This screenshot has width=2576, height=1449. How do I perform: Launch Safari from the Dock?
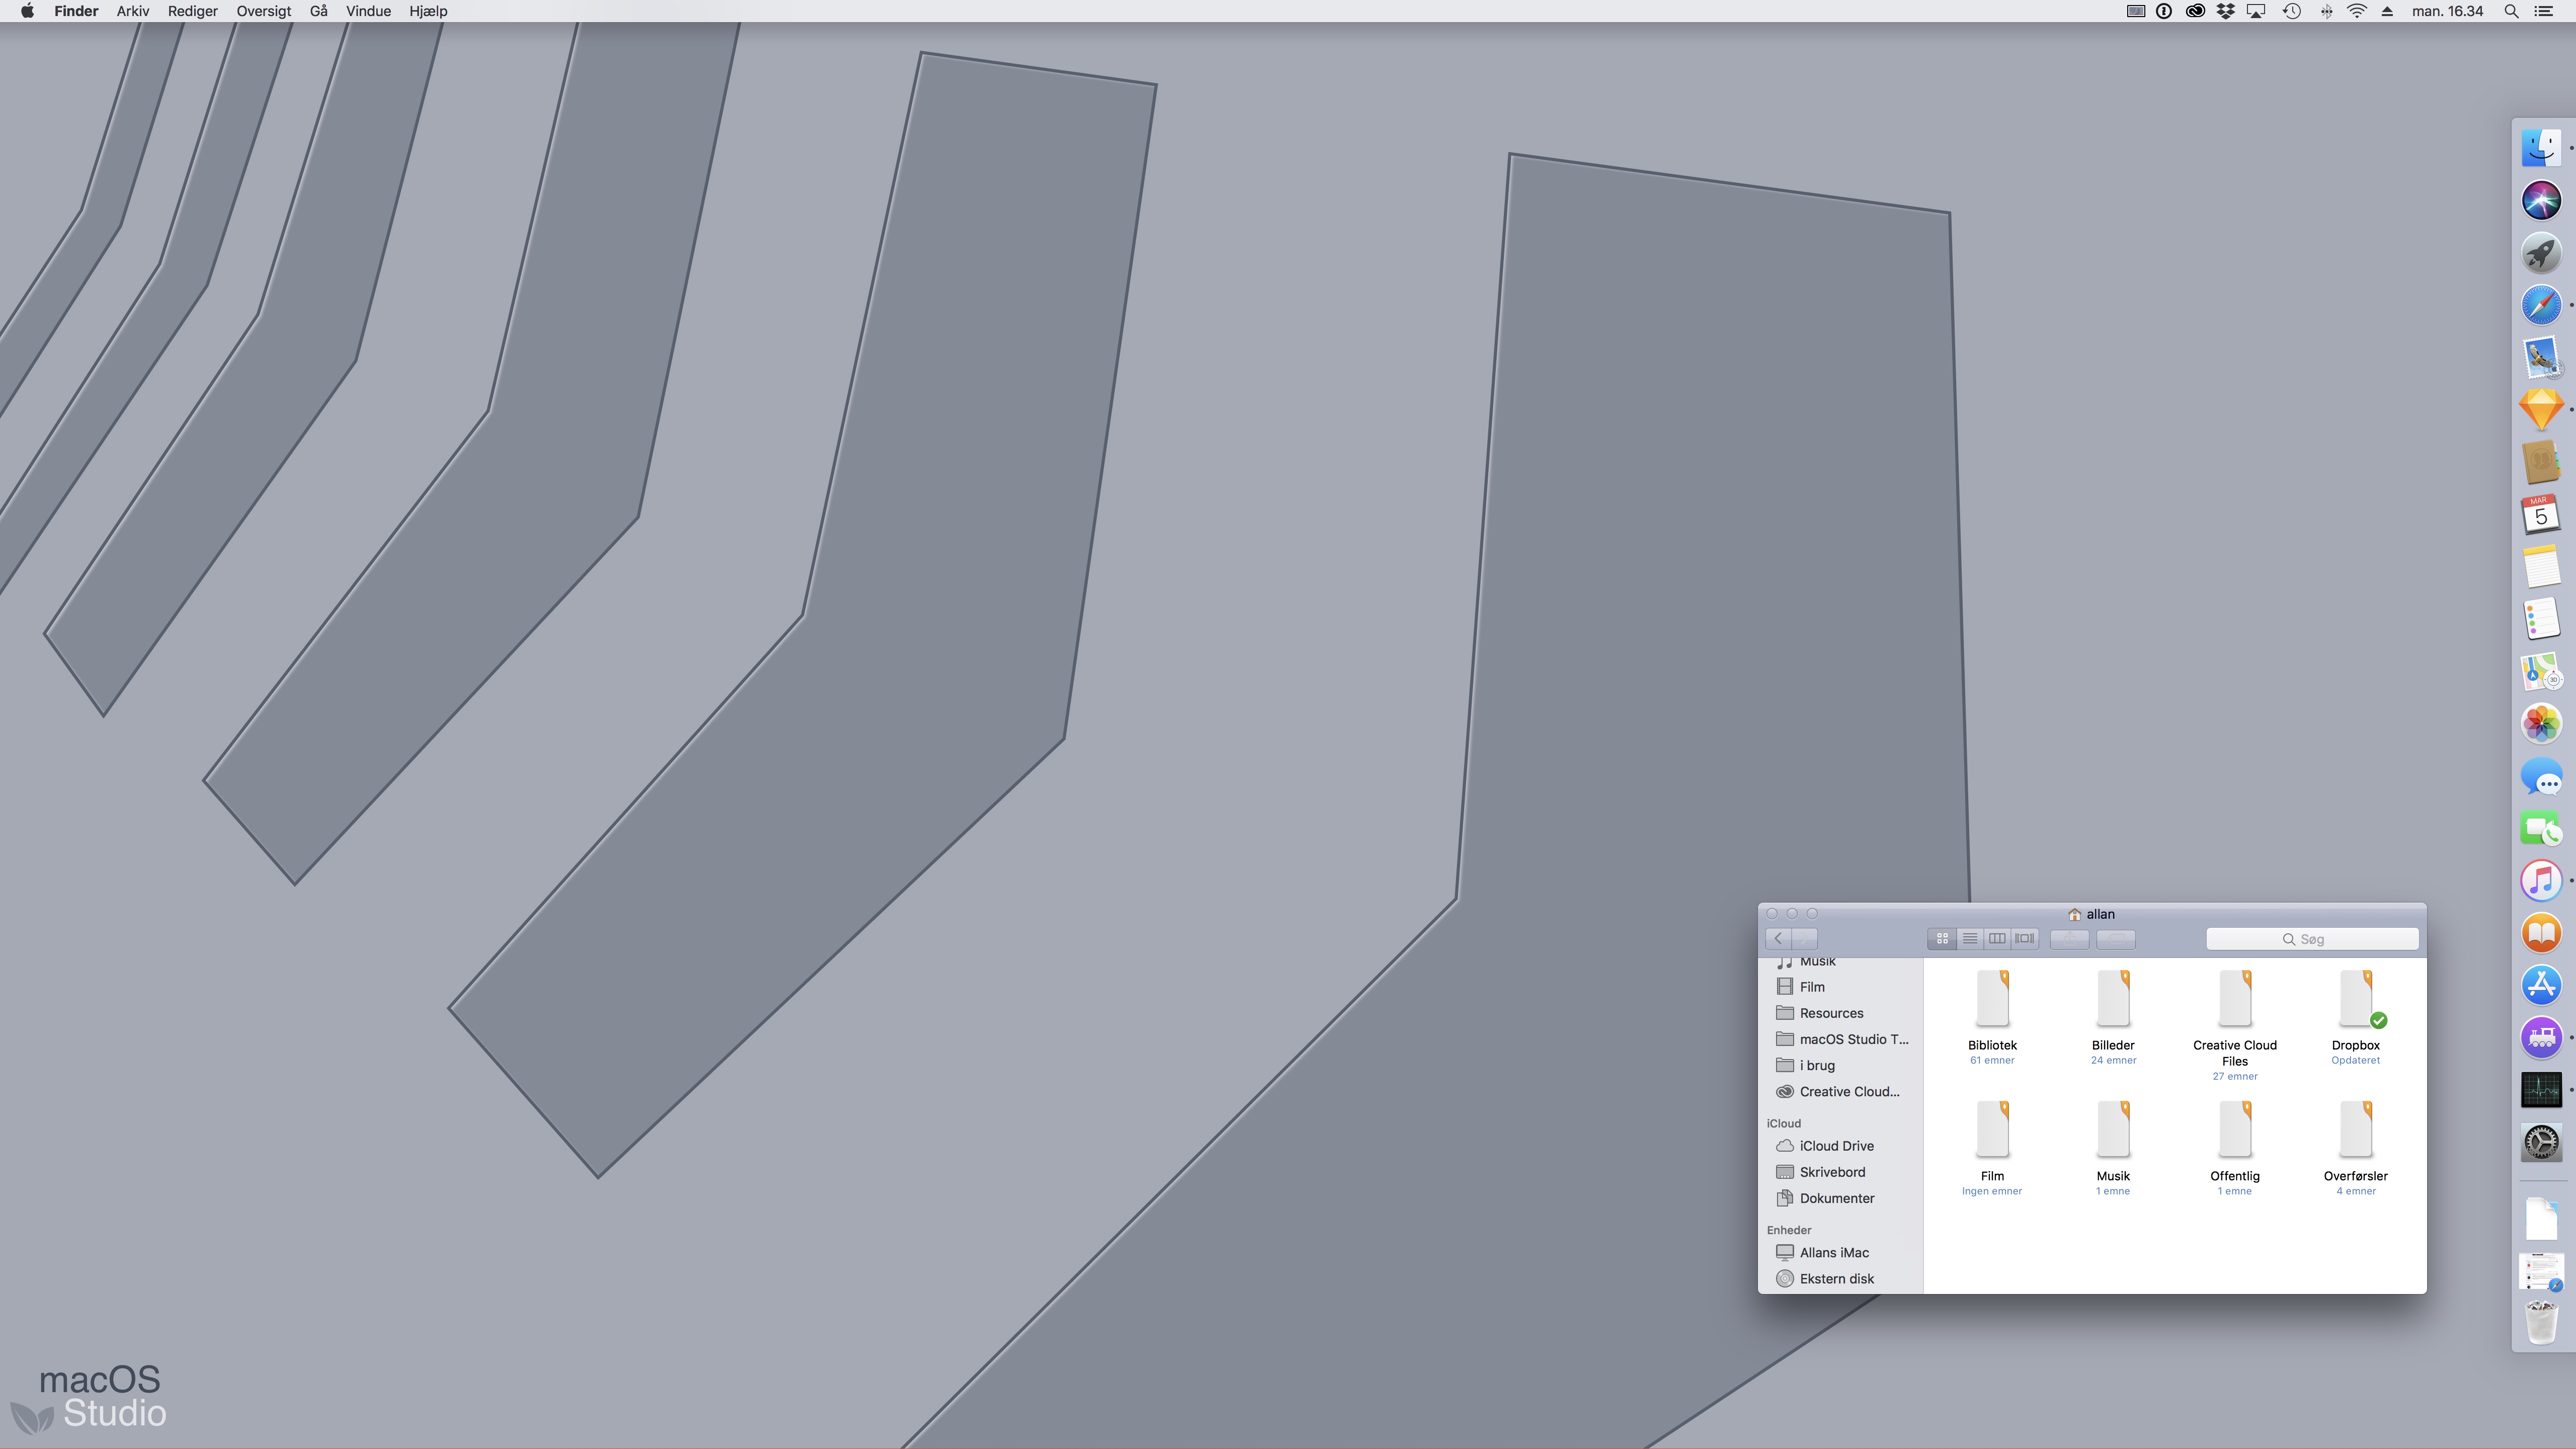click(x=2540, y=305)
